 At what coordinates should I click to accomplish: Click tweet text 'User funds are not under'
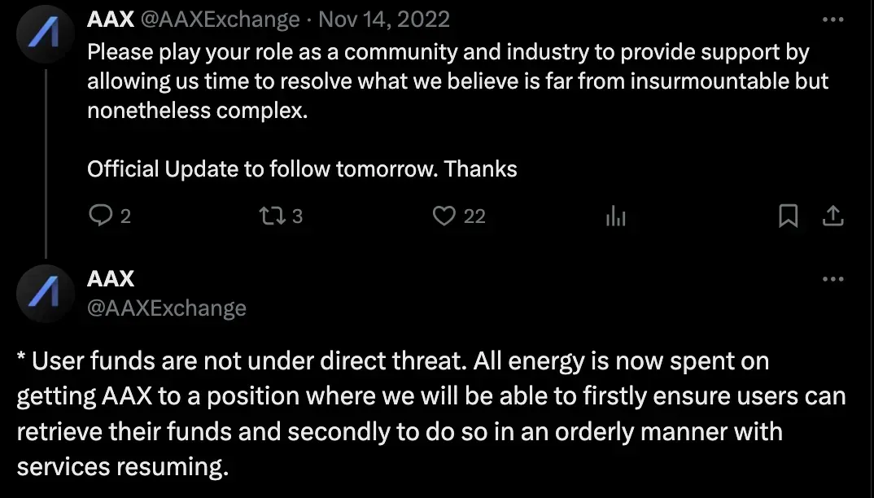tap(431, 414)
